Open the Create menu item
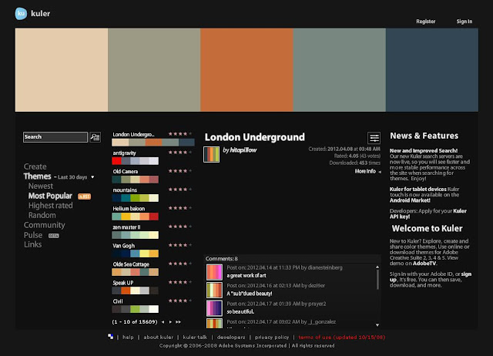This screenshot has width=493, height=356. 35,166
